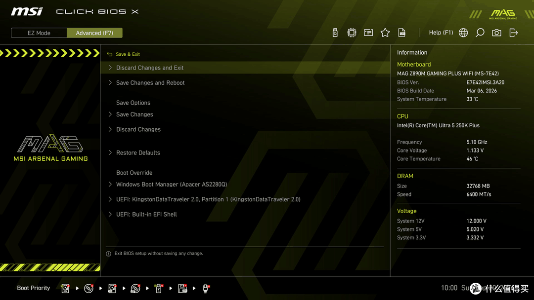
Task: Expand chevron beside KingstonDataTraveler UEFI entry
Action: (x=110, y=199)
